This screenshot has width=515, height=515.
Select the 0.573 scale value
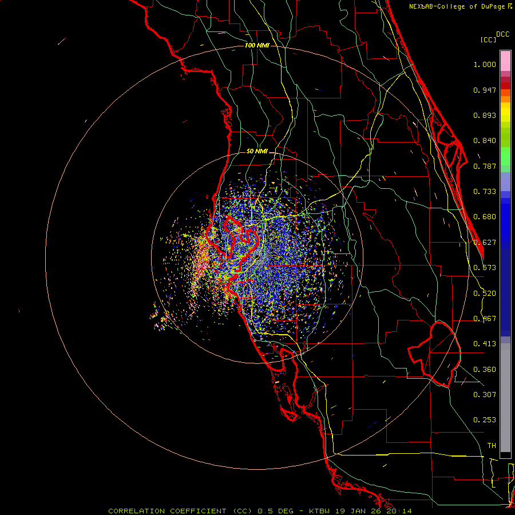(485, 268)
